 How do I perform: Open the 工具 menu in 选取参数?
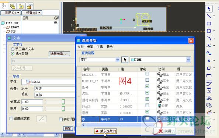click(x=100, y=47)
